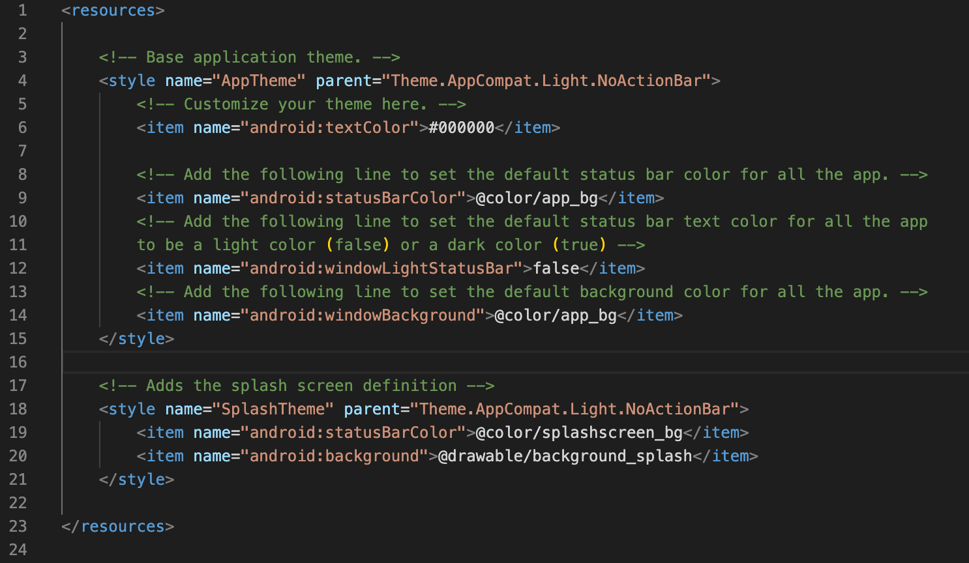Click line number 9 in the gutter
Image resolution: width=969 pixels, height=563 pixels.
(x=22, y=198)
